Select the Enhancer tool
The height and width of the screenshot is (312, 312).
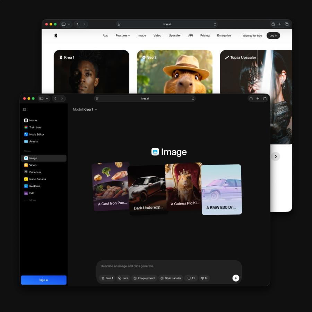coord(35,172)
